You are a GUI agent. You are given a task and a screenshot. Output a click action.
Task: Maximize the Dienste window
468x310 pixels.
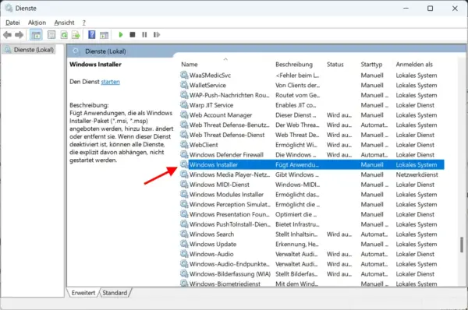pyautogui.click(x=430, y=9)
